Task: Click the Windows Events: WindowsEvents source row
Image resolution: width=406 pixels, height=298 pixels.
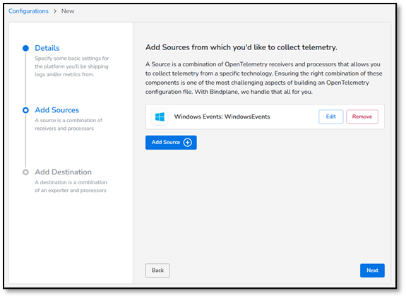Action: [x=265, y=117]
